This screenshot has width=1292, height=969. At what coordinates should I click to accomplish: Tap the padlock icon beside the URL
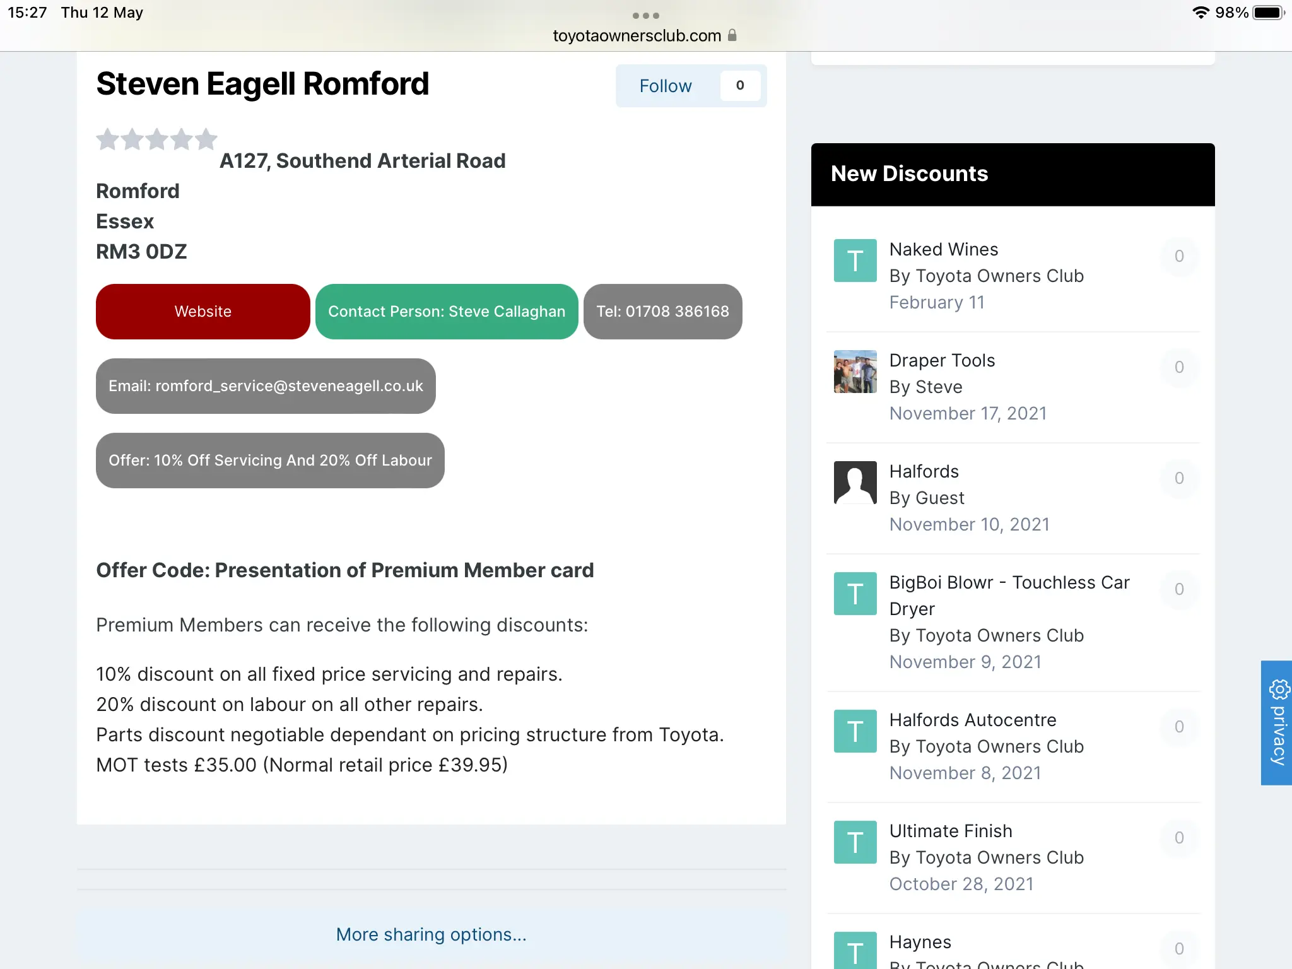click(x=732, y=35)
